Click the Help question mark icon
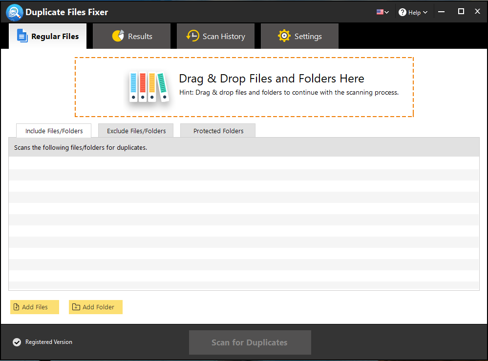Screen dimensions: 488x361 pos(402,12)
